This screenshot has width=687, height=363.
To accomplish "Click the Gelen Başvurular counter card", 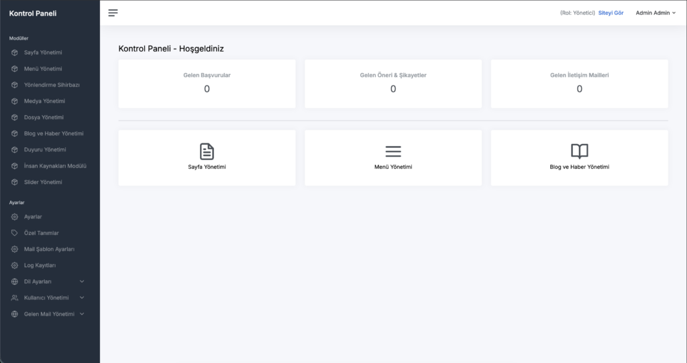I will (x=207, y=83).
